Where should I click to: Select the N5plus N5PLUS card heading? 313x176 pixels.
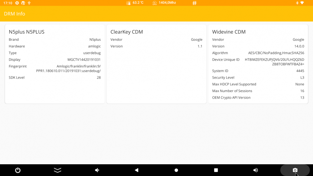point(26,32)
